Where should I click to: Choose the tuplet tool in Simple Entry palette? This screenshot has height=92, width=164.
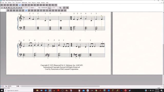coord(62,10)
